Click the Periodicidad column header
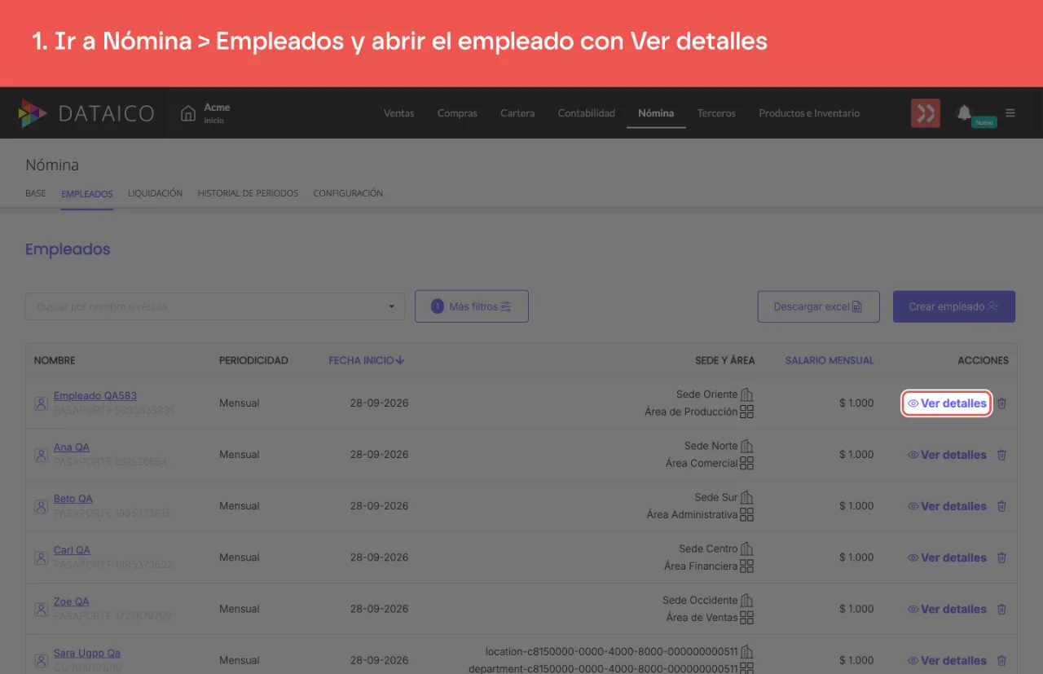This screenshot has width=1043, height=674. [x=253, y=360]
